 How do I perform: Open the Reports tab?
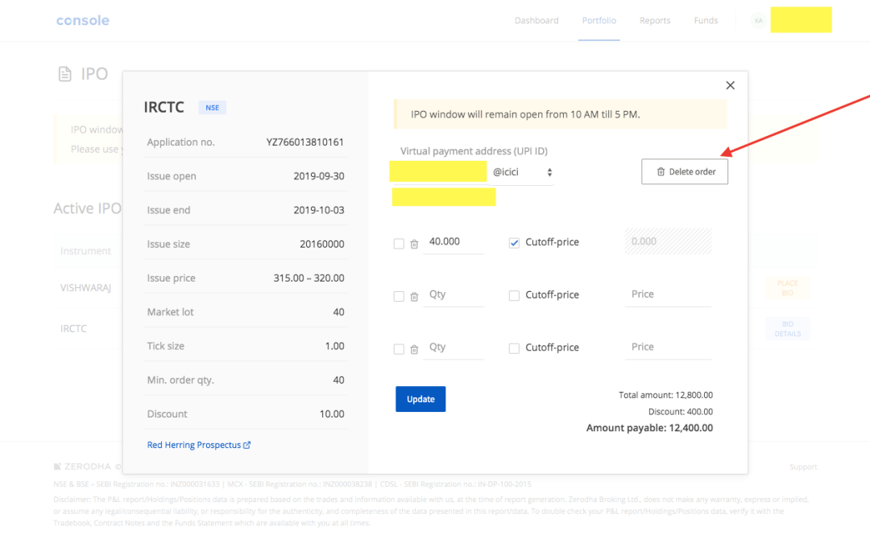[655, 20]
